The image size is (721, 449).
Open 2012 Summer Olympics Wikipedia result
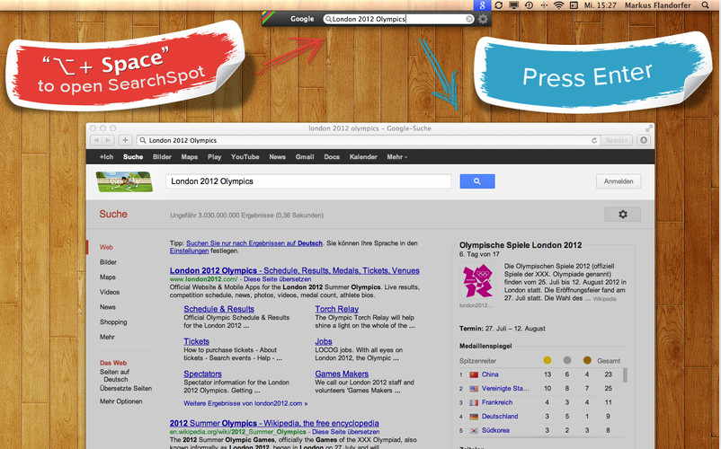(x=274, y=423)
